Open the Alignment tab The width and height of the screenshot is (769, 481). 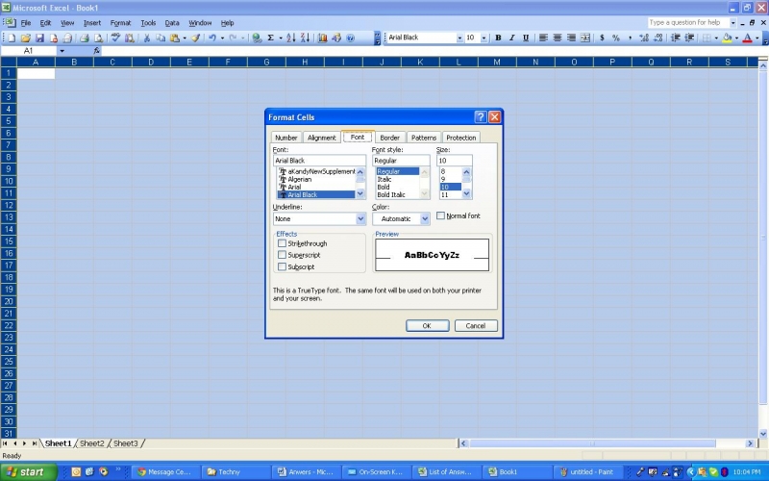click(321, 138)
